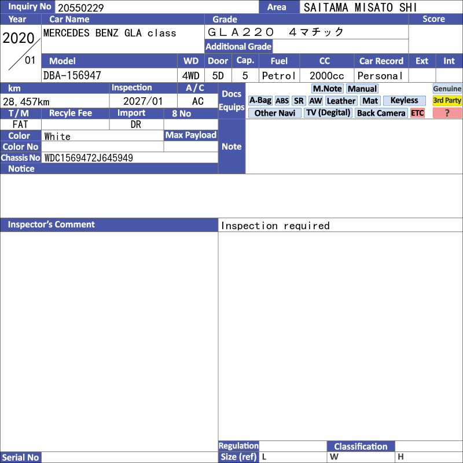Click the Notice header bar
This screenshot has width=463, height=463.
click(x=109, y=168)
